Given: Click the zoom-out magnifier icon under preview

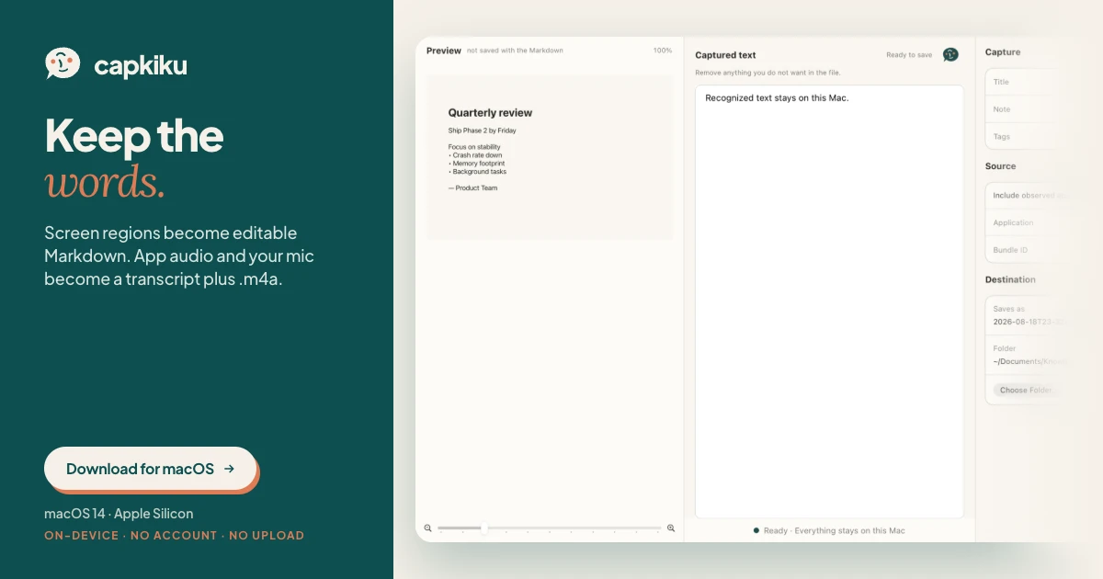Looking at the screenshot, I should pyautogui.click(x=428, y=528).
